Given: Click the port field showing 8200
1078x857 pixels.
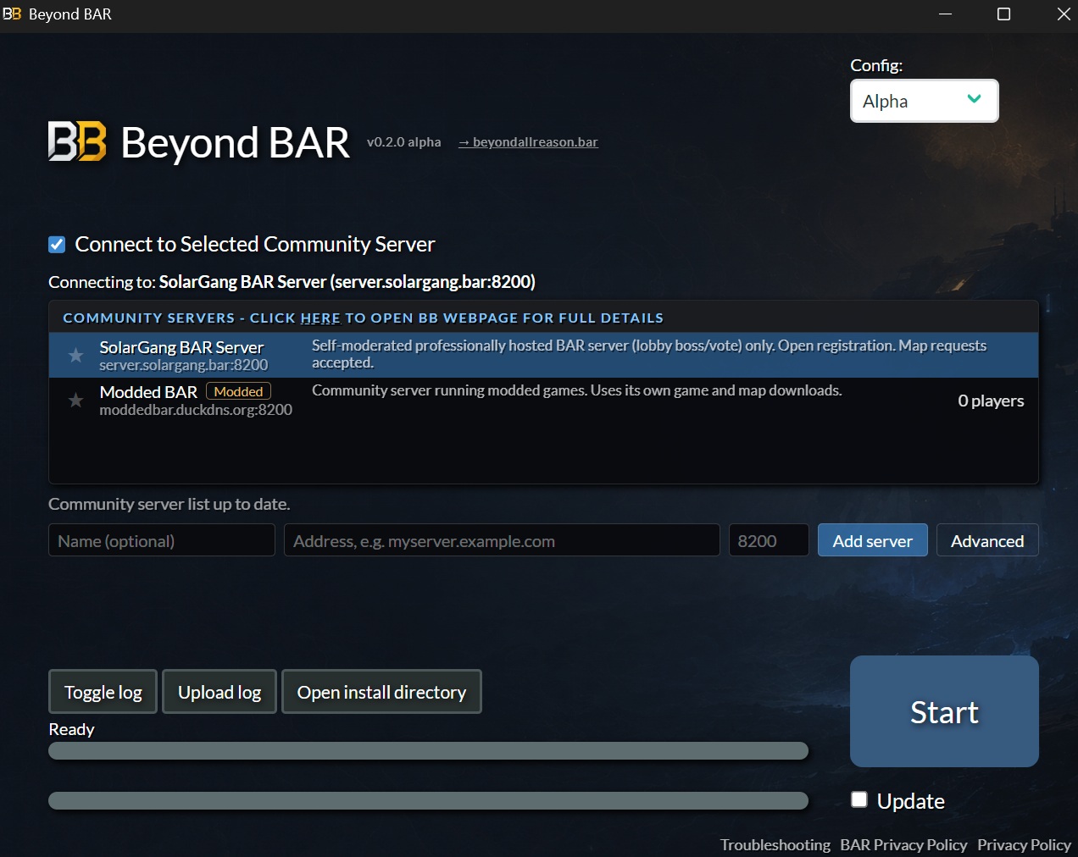Looking at the screenshot, I should 769,540.
